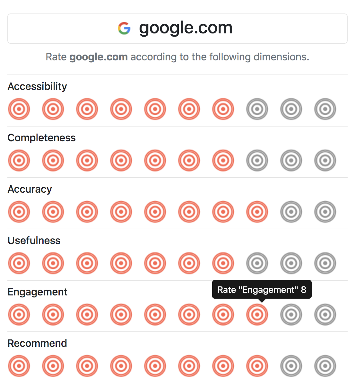Screen dimensions: 355x377
Task: Click the bold google.com link in the instructions
Action: [98, 57]
